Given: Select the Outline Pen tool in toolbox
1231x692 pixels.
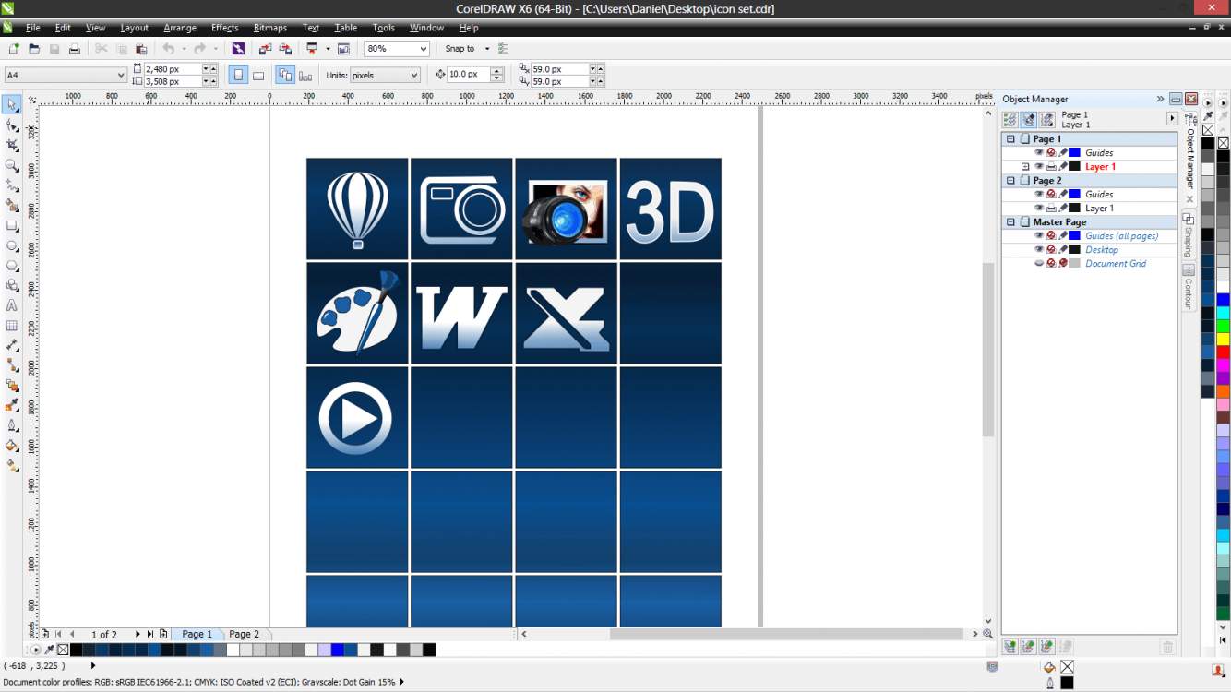Looking at the screenshot, I should pos(12,425).
